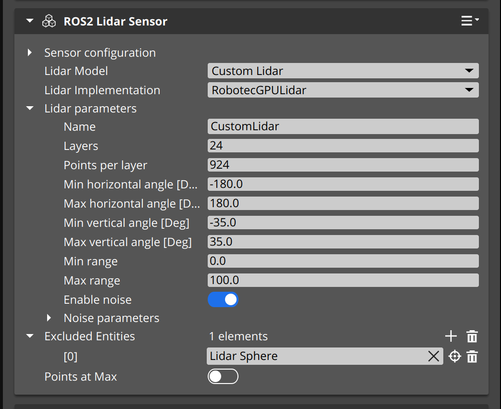The image size is (501, 409).
Task: Disable the Enable noise toggle
Action: pyautogui.click(x=223, y=299)
